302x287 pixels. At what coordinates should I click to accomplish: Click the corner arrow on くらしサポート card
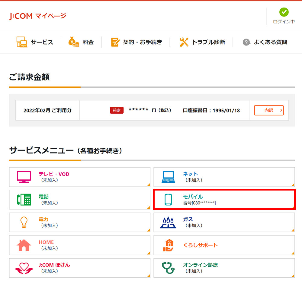click(293, 253)
